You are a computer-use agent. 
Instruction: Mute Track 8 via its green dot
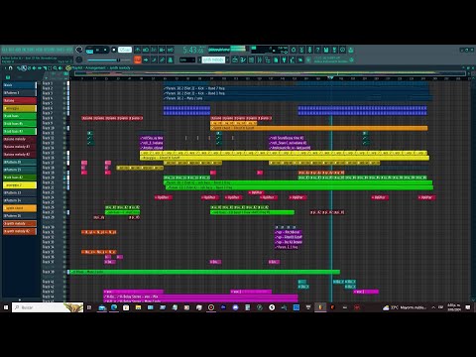click(64, 118)
